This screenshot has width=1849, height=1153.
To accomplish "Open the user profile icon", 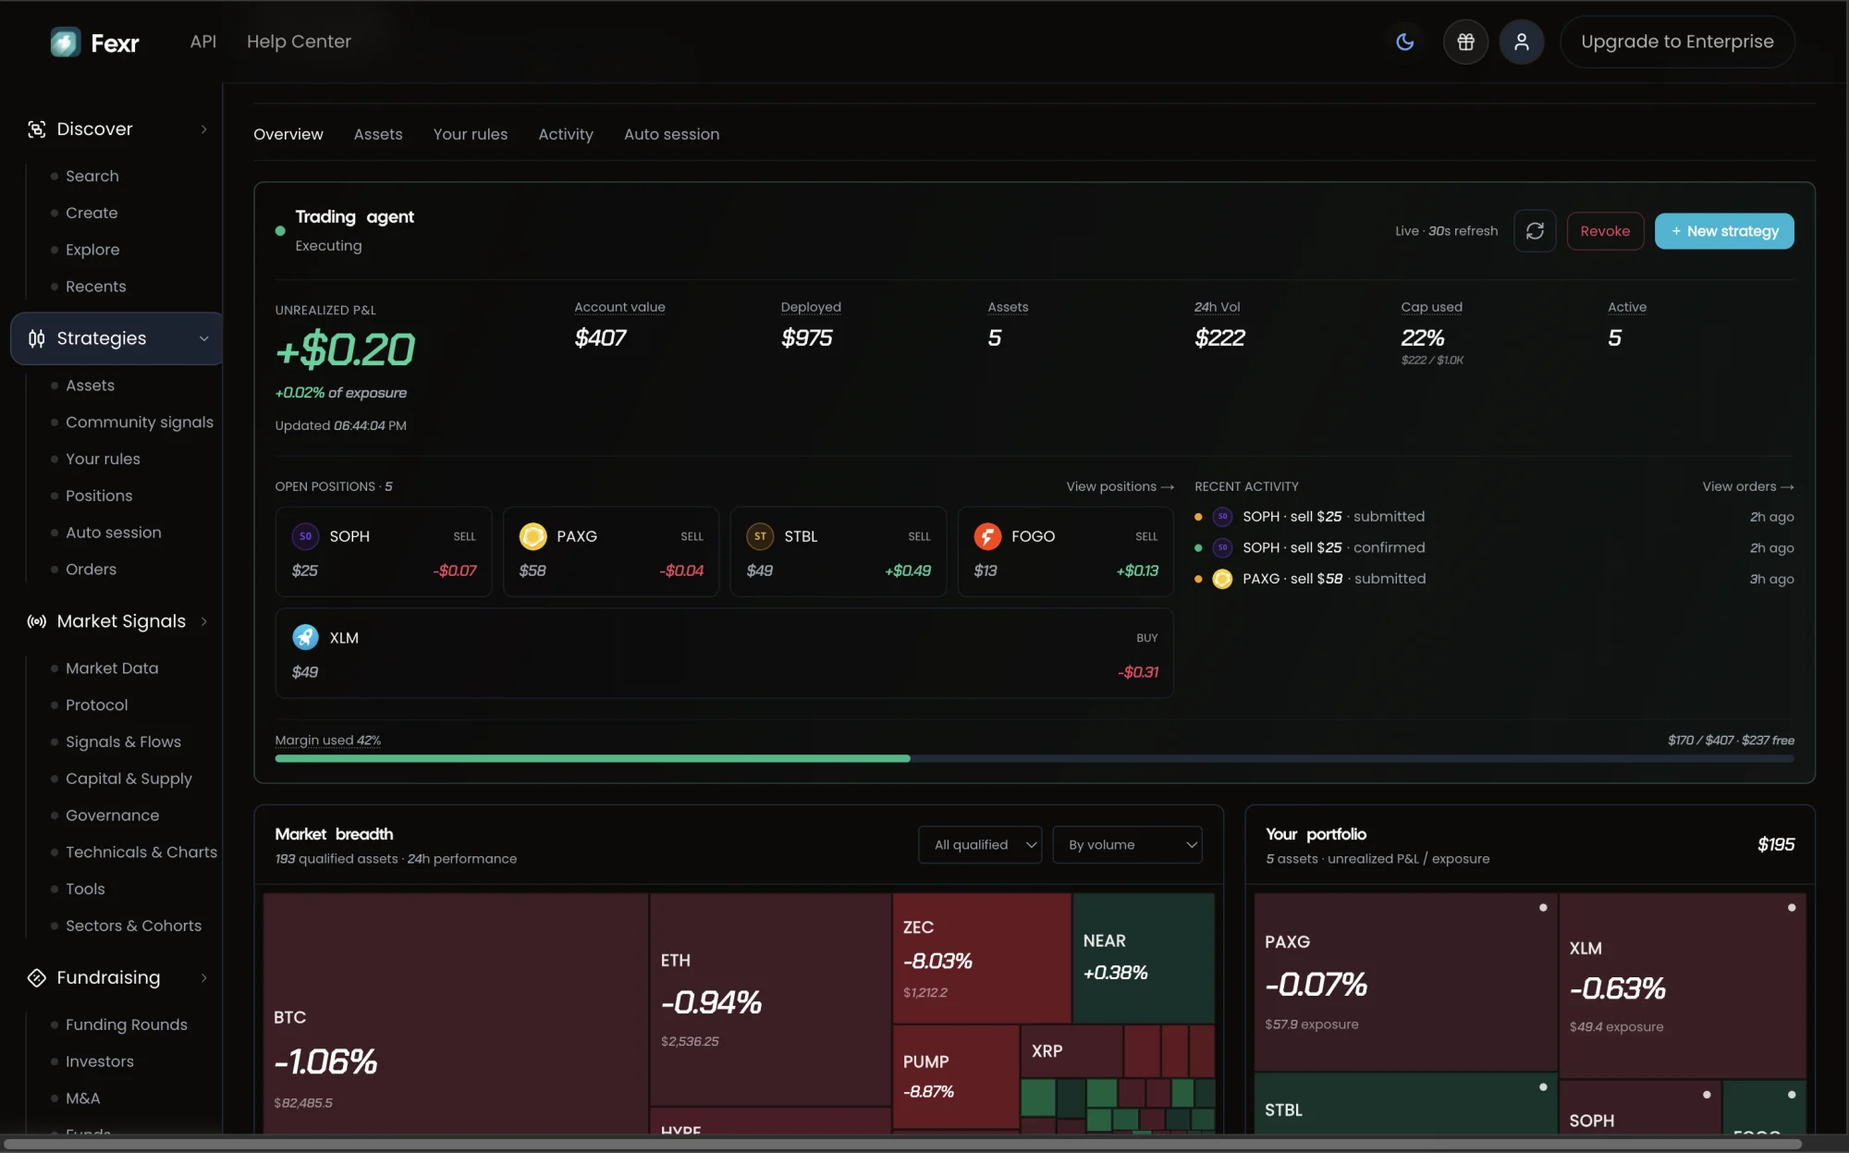I will 1521,42.
